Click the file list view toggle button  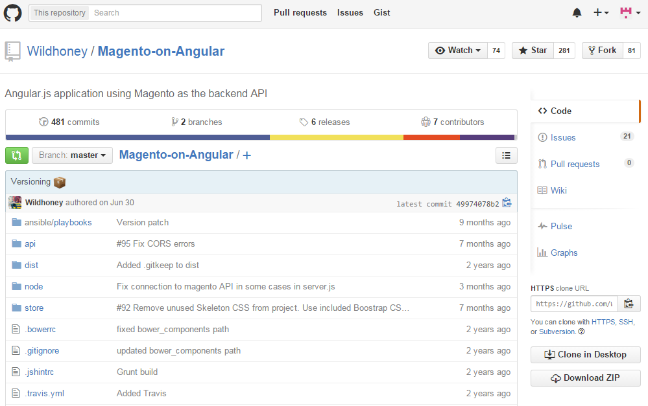[x=506, y=155]
